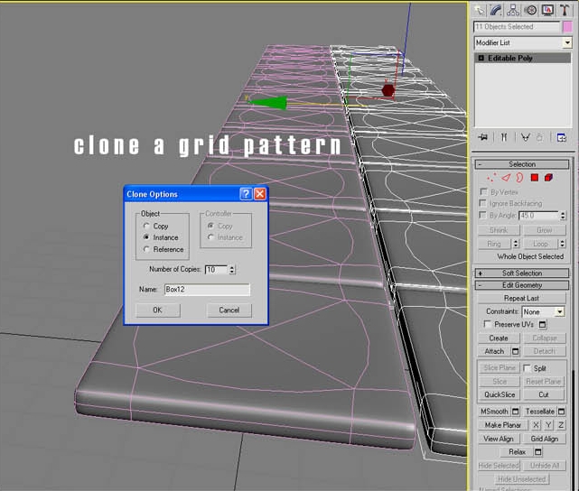Click the Attach button
579x491 pixels.
tap(494, 352)
